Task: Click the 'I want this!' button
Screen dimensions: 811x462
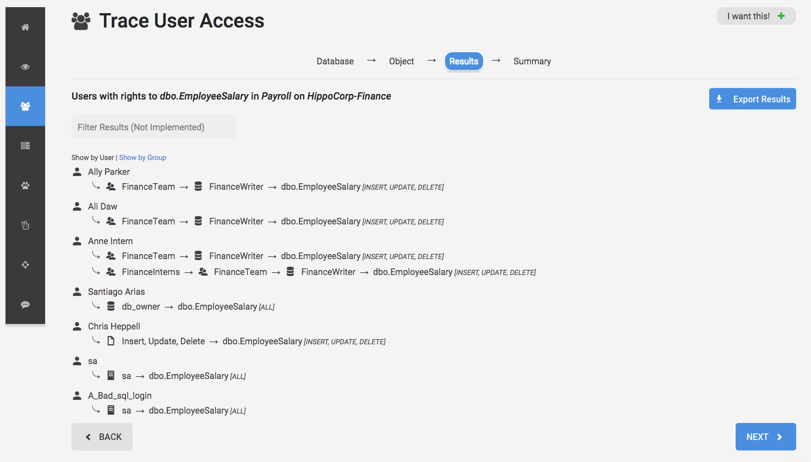Action: tap(756, 16)
